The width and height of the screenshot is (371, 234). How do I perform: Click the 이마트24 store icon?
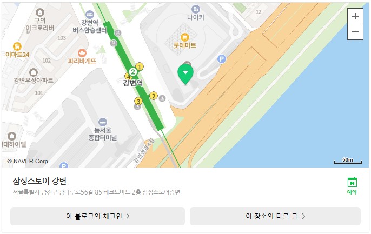(17, 46)
